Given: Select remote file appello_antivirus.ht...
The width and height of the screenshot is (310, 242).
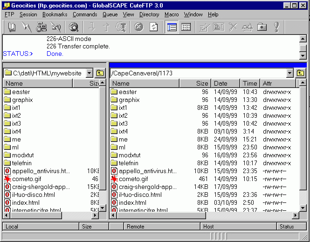Looking at the screenshot, I should (x=148, y=171).
